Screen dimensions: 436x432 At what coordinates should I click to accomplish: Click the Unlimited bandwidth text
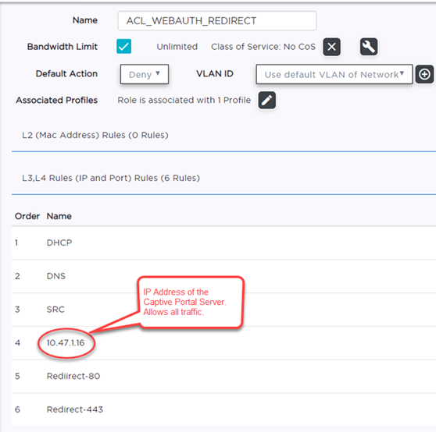[x=177, y=47]
